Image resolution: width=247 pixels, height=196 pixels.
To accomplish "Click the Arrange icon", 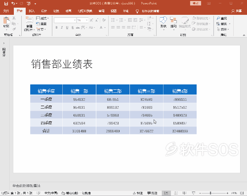I will pos(173,20).
